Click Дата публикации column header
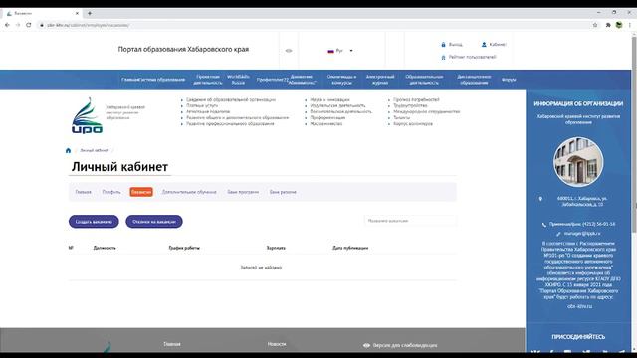The image size is (637, 358). tap(350, 248)
